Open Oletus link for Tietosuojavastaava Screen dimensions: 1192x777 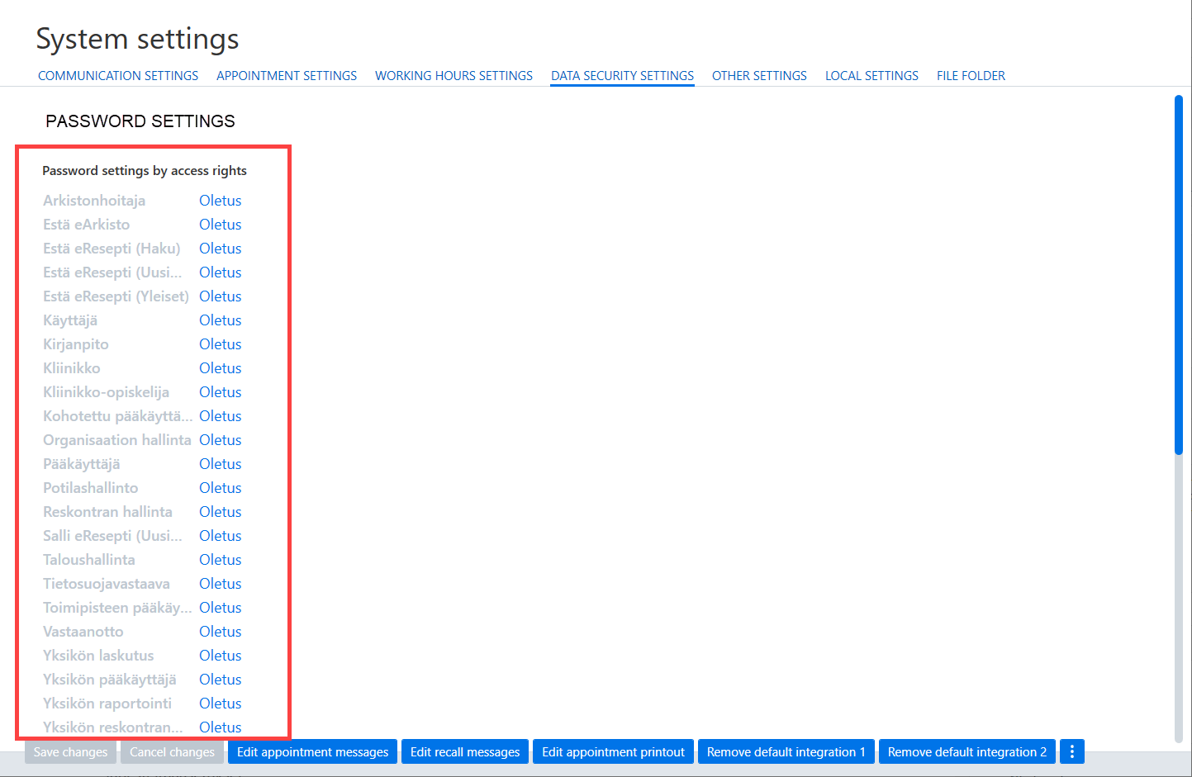[220, 584]
